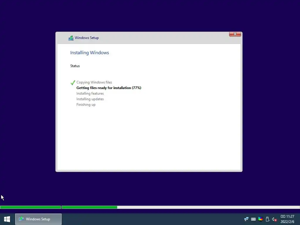Click the Windows Setup title icon
The width and height of the screenshot is (300, 225).
click(x=71, y=38)
